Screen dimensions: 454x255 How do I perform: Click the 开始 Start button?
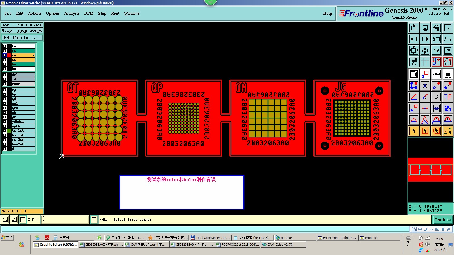[x=7, y=238]
